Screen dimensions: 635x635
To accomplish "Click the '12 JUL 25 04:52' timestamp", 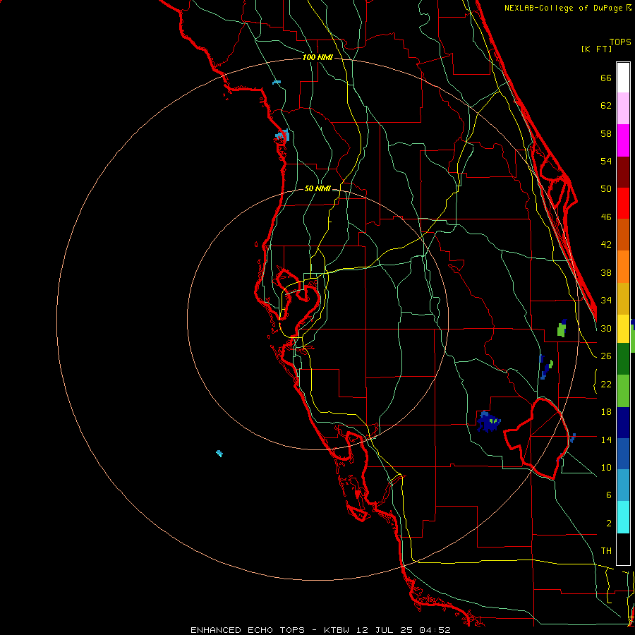I will (x=403, y=630).
